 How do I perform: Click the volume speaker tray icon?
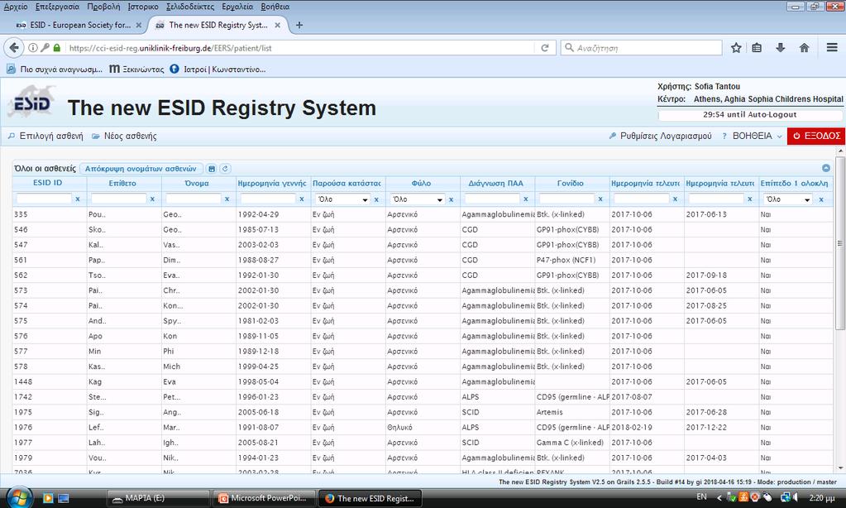coord(796,497)
